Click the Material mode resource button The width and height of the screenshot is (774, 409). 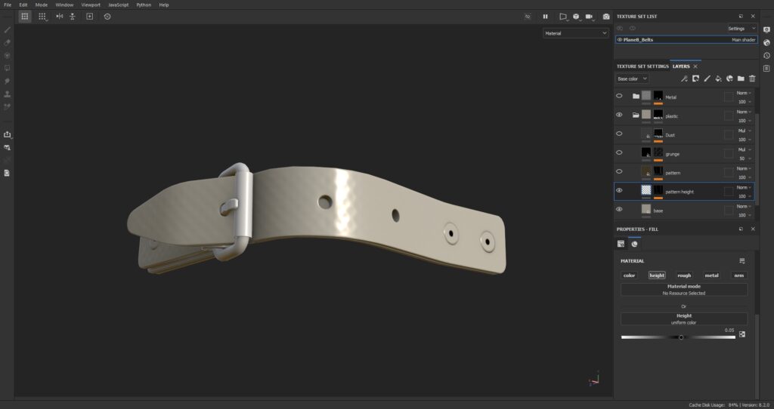(x=683, y=289)
